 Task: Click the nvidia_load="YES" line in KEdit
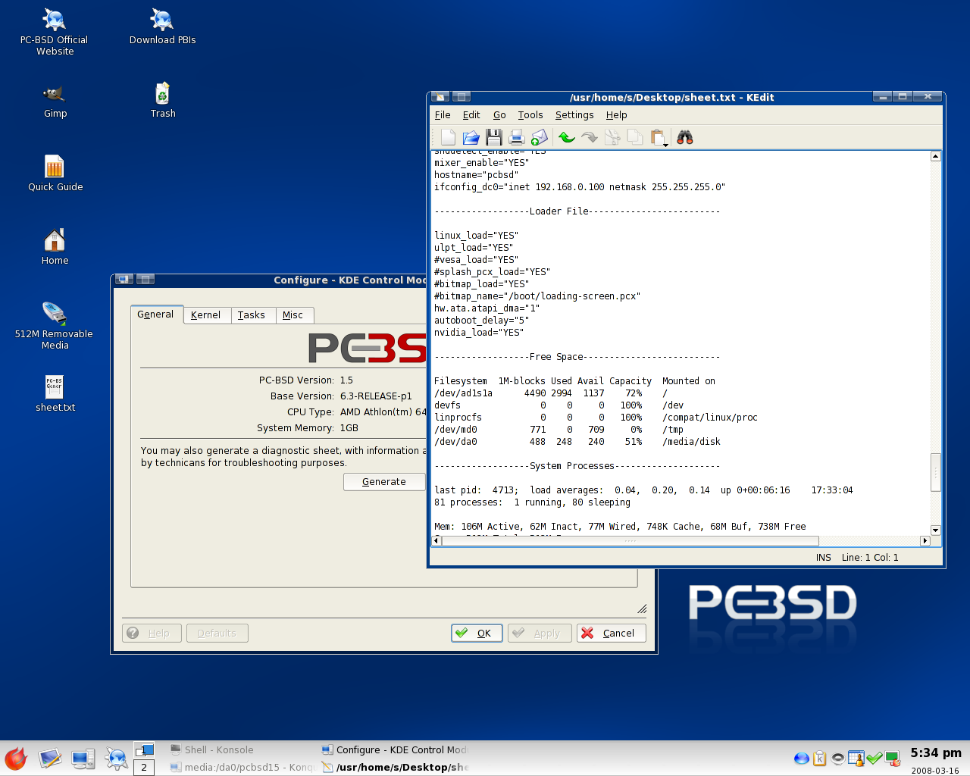click(x=479, y=333)
